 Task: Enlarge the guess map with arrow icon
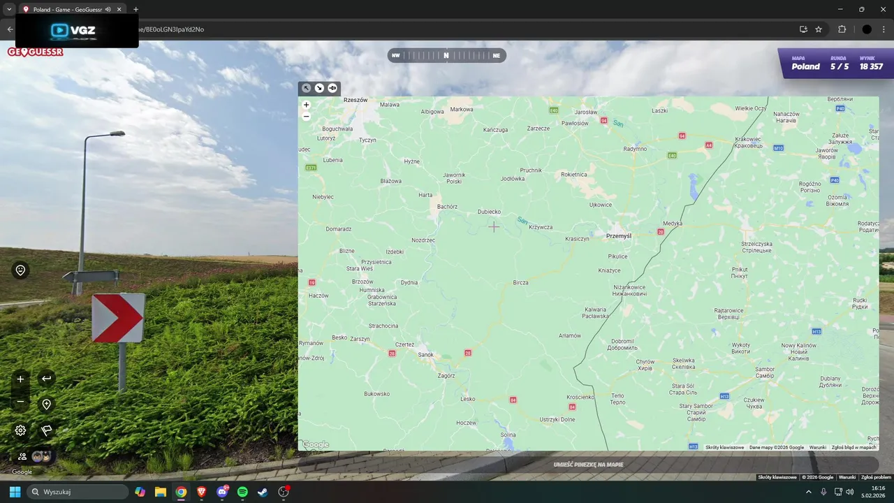point(306,88)
